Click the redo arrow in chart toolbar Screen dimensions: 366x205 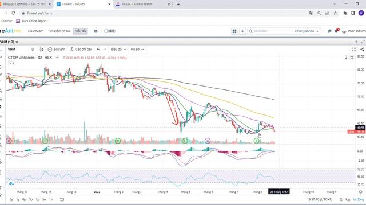[105, 50]
